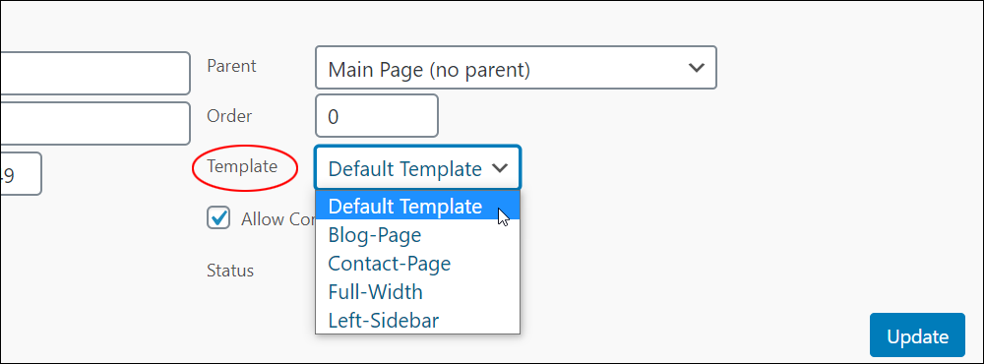Click the Status label
This screenshot has height=364, width=984.
230,271
